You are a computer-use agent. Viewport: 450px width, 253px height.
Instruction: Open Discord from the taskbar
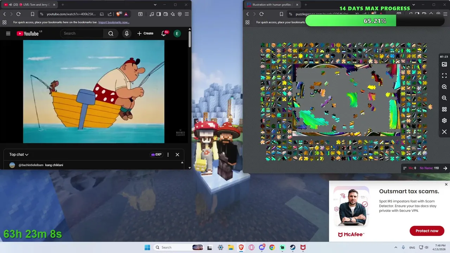click(262, 247)
